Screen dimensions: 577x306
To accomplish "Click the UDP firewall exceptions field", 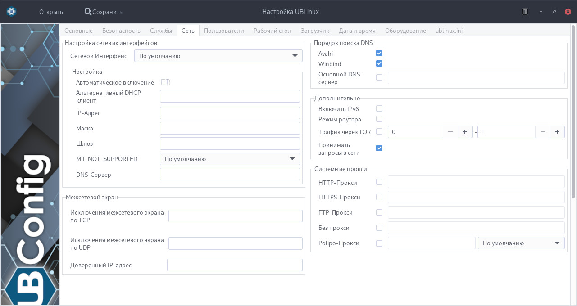I will [x=236, y=243].
